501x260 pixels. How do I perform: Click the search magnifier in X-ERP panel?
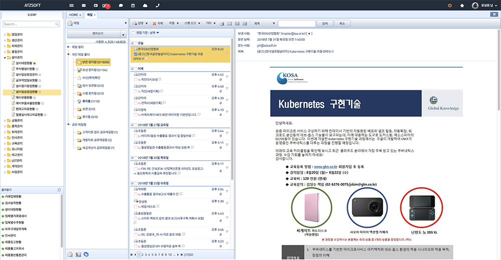click(x=57, y=24)
